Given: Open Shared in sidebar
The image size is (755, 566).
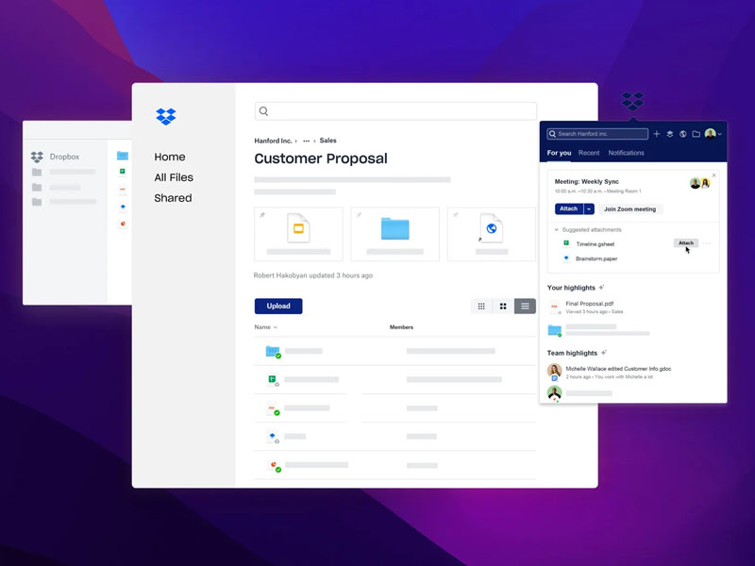Looking at the screenshot, I should pyautogui.click(x=173, y=198).
